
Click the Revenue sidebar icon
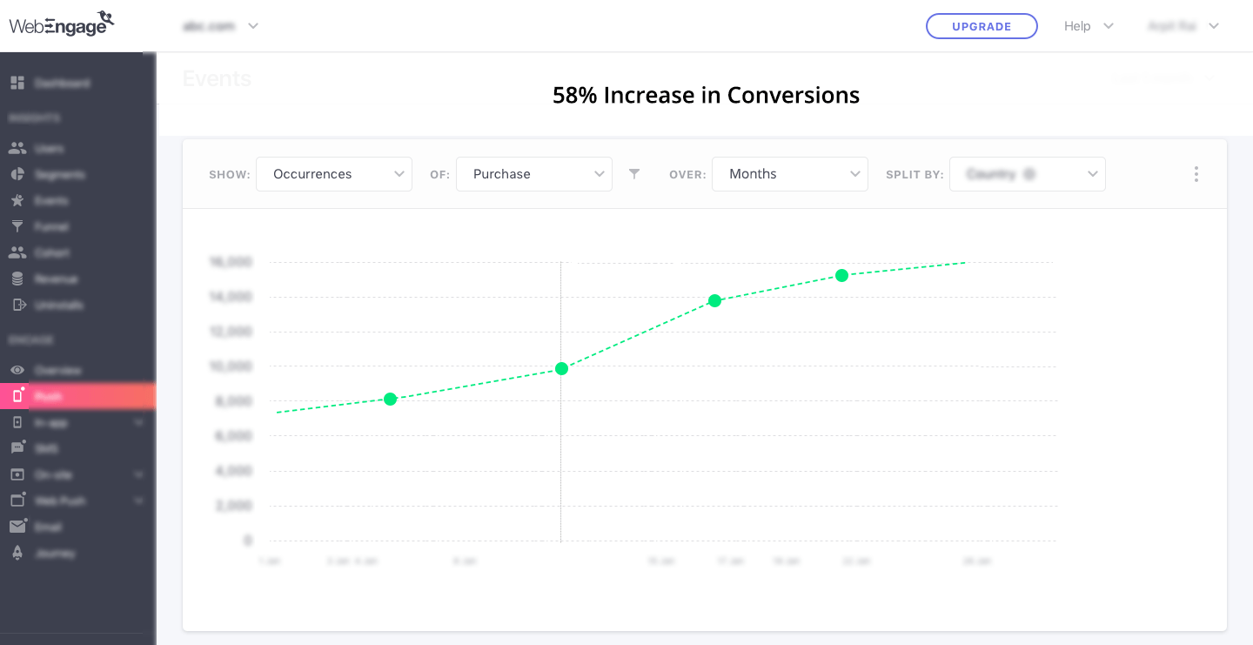tap(17, 279)
